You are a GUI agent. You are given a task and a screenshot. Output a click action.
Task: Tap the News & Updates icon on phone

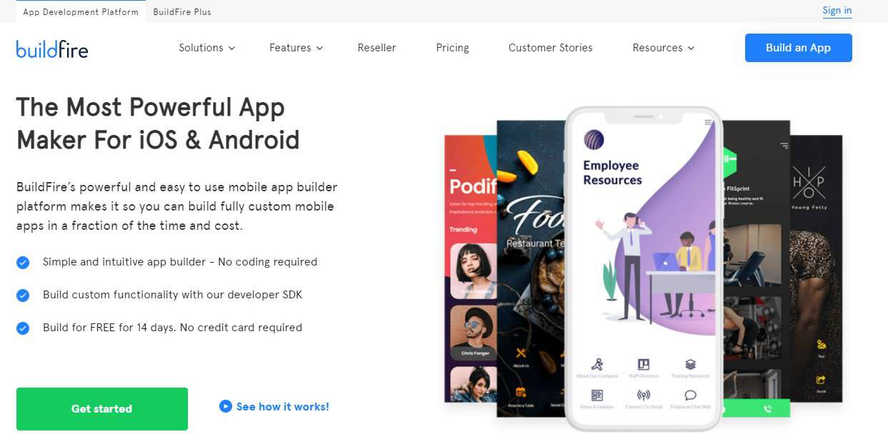[x=597, y=395]
